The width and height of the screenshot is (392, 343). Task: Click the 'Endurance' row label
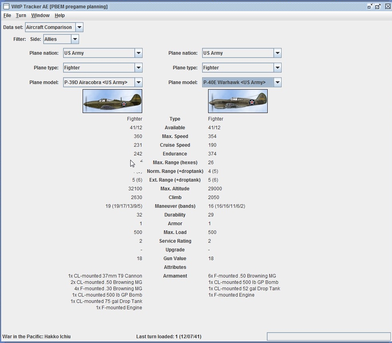pyautogui.click(x=175, y=154)
